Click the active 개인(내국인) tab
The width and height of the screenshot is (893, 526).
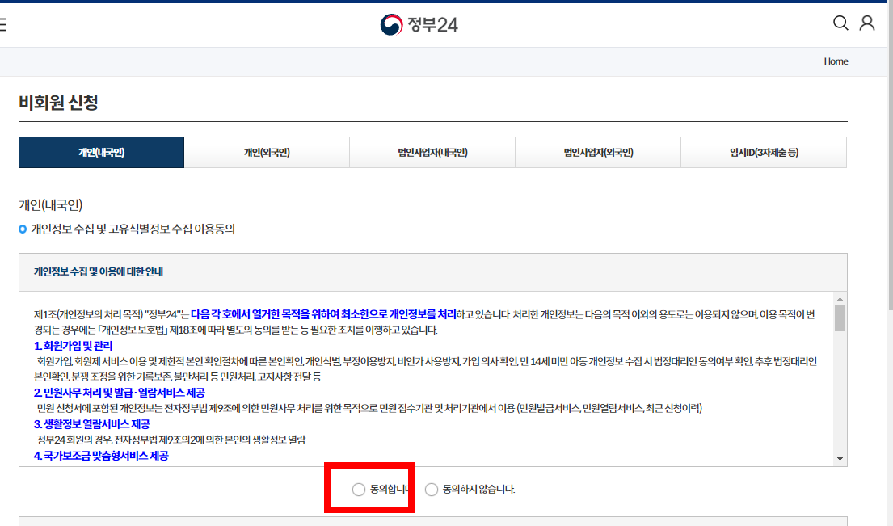(x=101, y=152)
